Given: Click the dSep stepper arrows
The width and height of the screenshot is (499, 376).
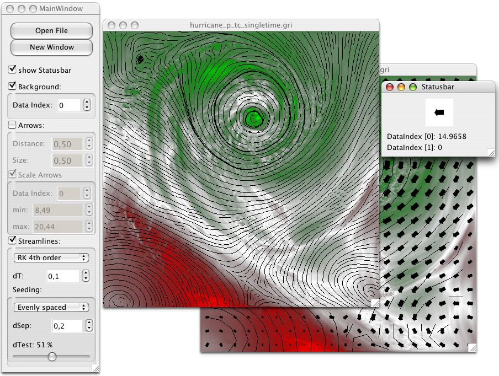Looking at the screenshot, I should coord(89,325).
